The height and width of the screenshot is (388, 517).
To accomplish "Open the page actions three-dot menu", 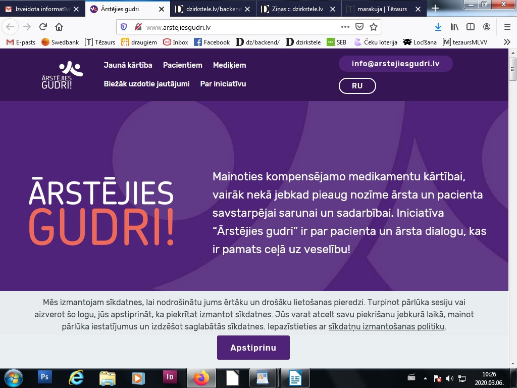I will point(345,27).
